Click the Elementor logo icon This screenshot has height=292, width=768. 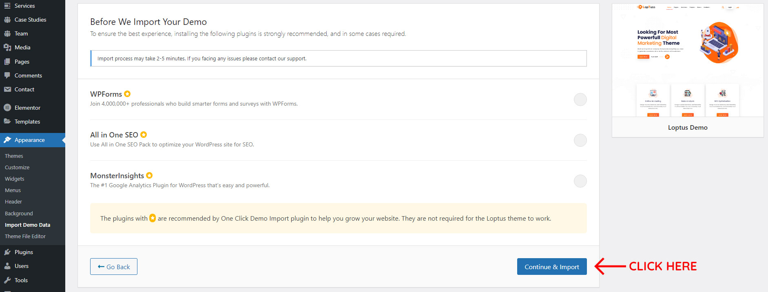click(x=7, y=108)
